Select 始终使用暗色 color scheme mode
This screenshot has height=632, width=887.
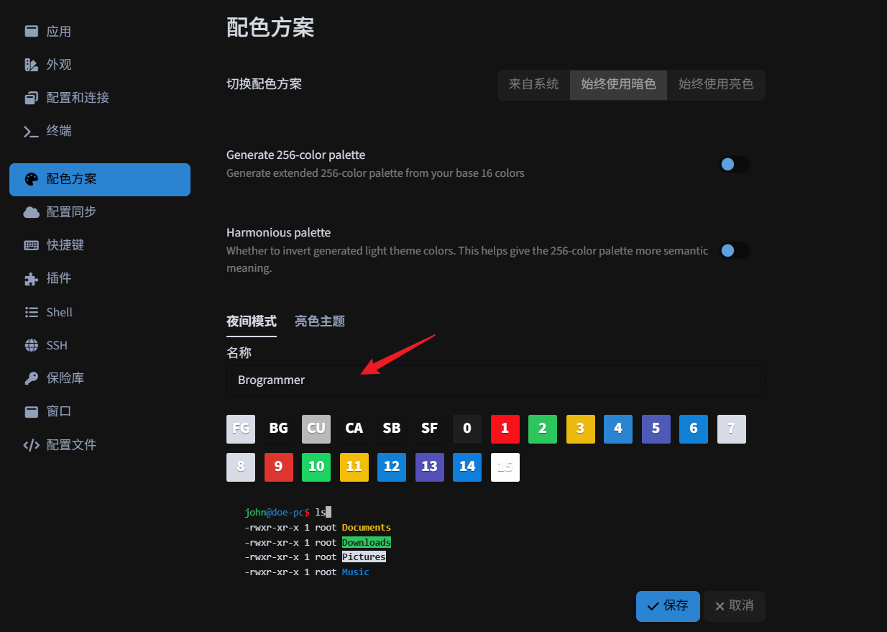point(618,84)
